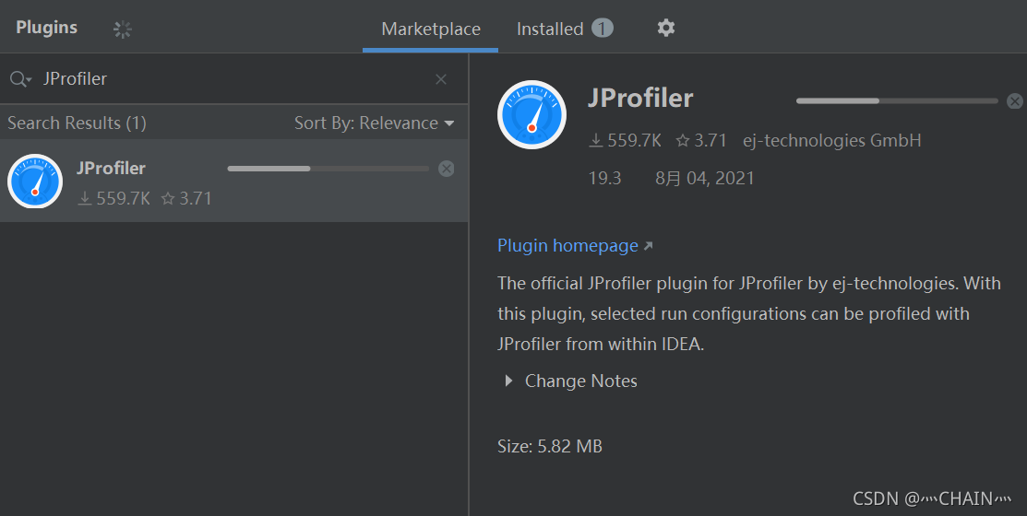
Task: Click the 559.7K downloads count in details
Action: (x=626, y=140)
